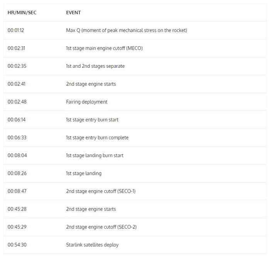
Task: Select "1st stage entry burn start" event
Action: [92, 120]
